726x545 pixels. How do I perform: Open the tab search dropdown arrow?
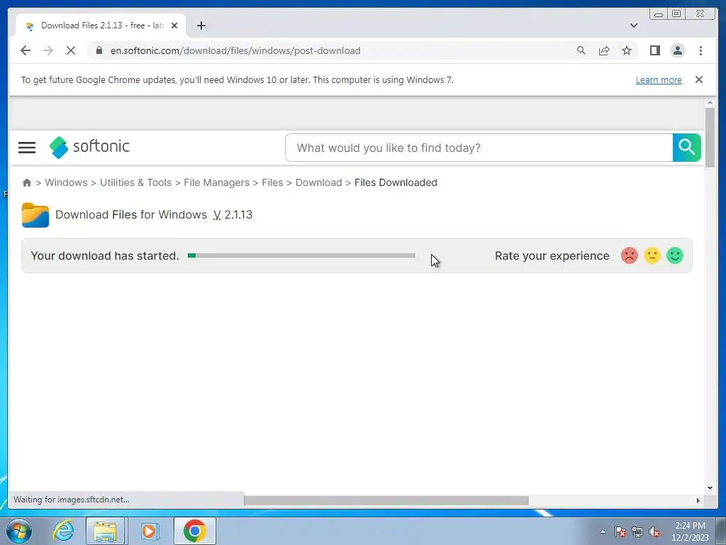tap(633, 26)
